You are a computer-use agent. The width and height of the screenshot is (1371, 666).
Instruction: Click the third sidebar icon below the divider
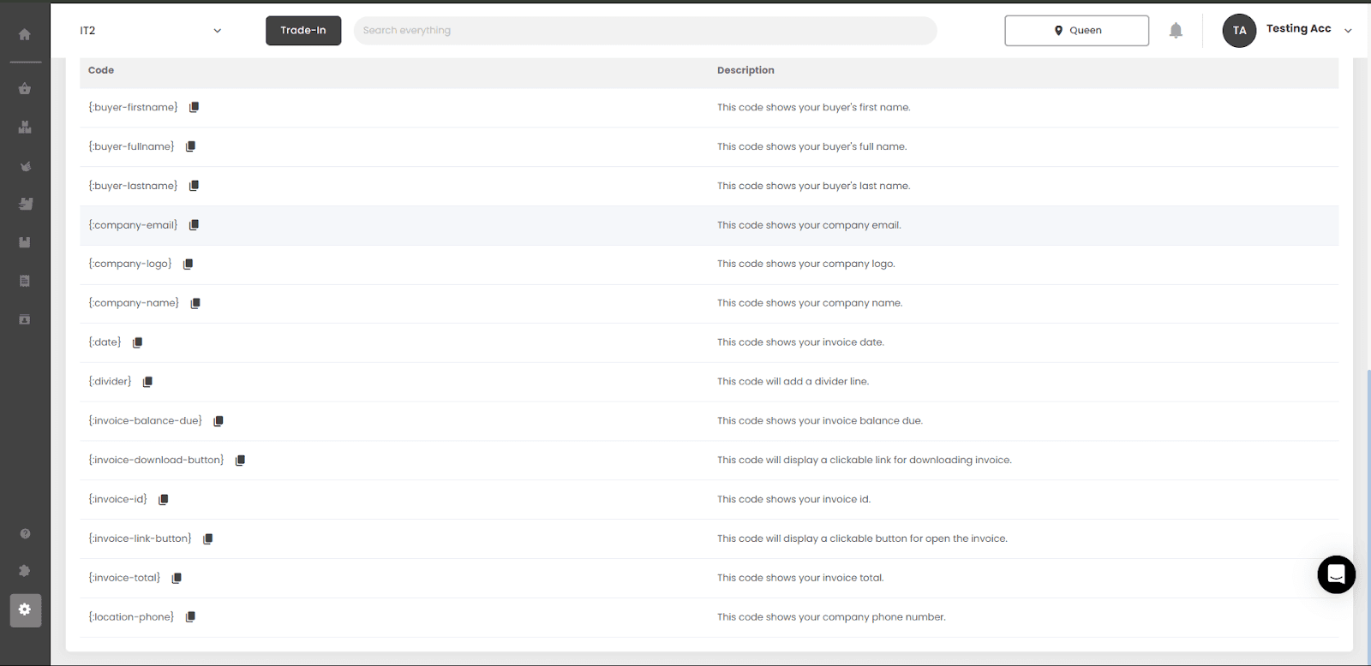pos(25,166)
